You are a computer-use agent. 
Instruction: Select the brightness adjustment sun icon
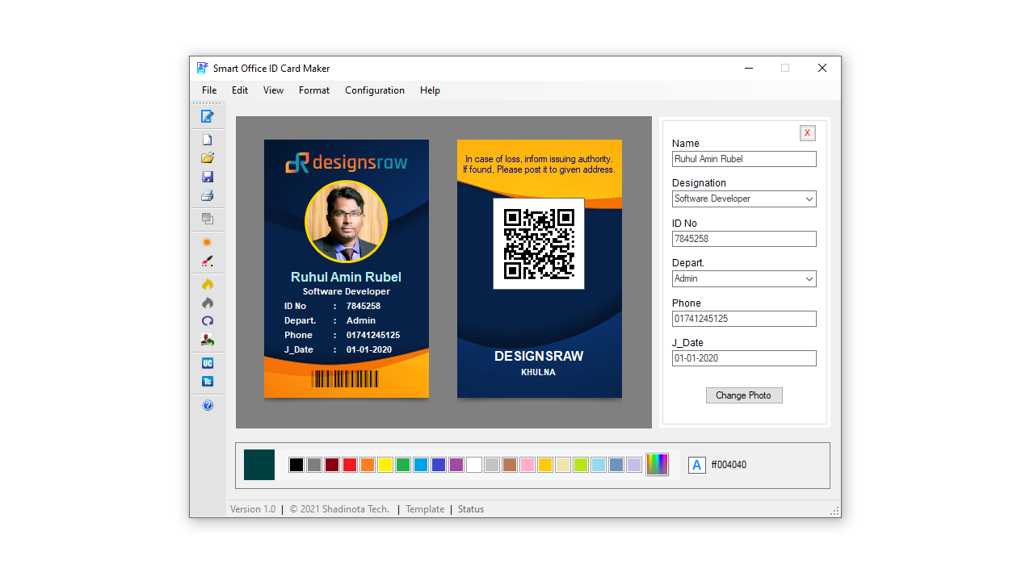tap(207, 242)
